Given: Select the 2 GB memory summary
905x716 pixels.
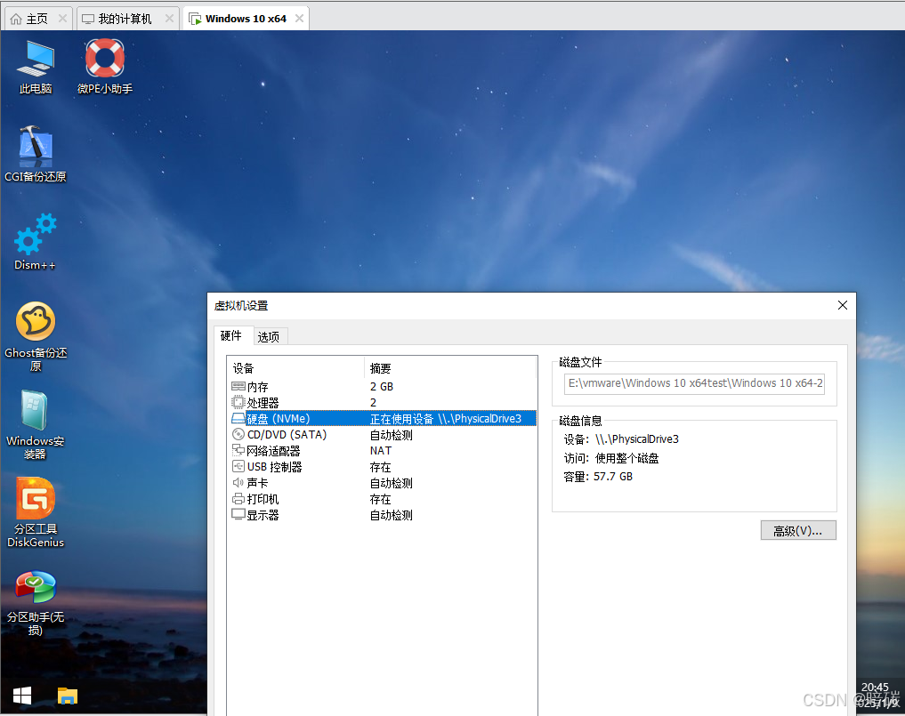Looking at the screenshot, I should 382,387.
